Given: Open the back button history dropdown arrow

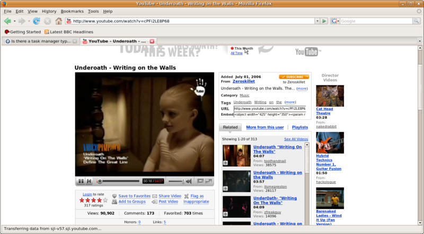Looking at the screenshot, I should 15,21.
